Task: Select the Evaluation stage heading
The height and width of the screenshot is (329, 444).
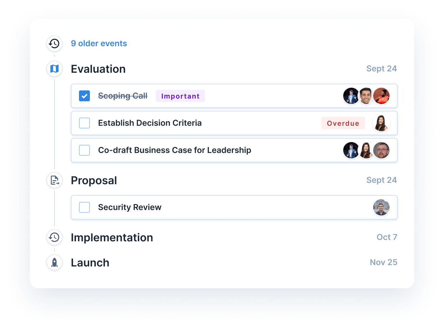Action: click(x=98, y=69)
